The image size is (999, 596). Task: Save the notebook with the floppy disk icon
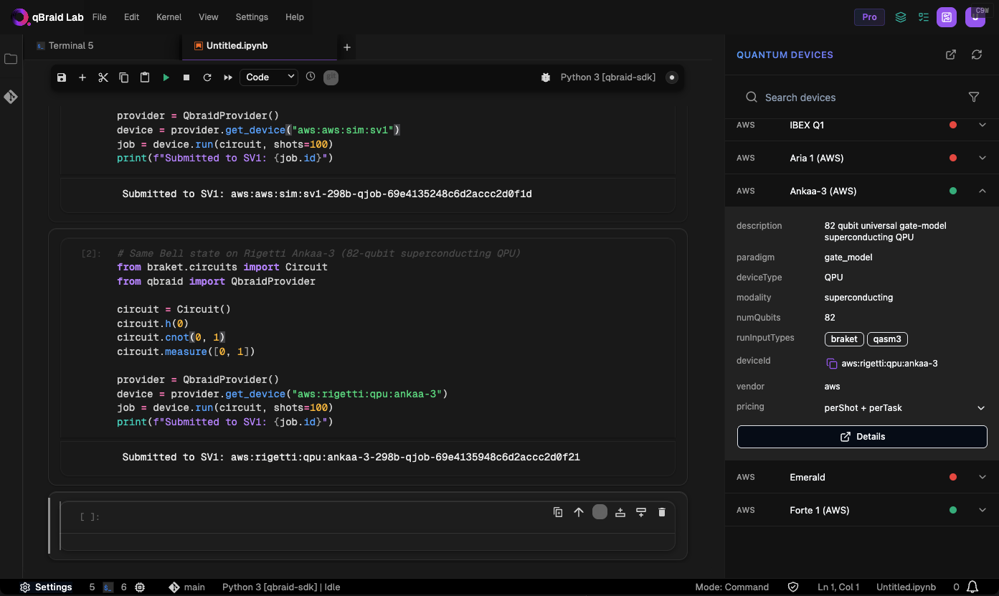click(62, 77)
